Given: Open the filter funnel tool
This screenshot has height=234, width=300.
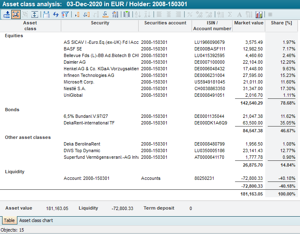Looking at the screenshot, I should 65,14.
